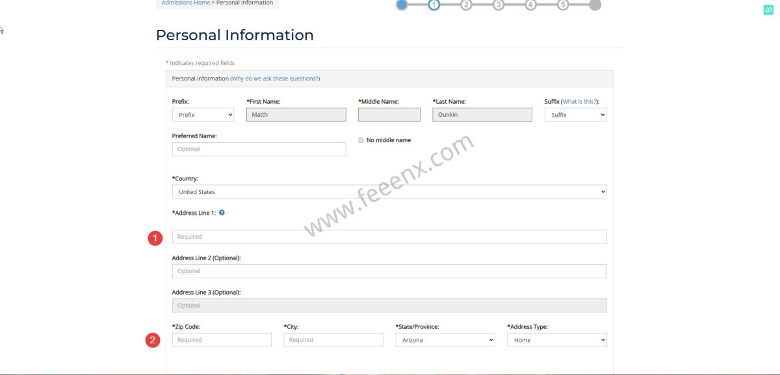Toggle the No middle name checkbox
The height and width of the screenshot is (375, 780).
(361, 140)
